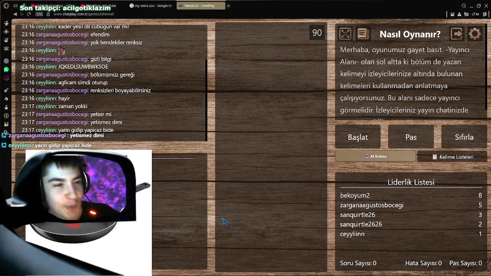
Task: Click the 'Nasıl Oynanır?' heading
Action: click(410, 34)
